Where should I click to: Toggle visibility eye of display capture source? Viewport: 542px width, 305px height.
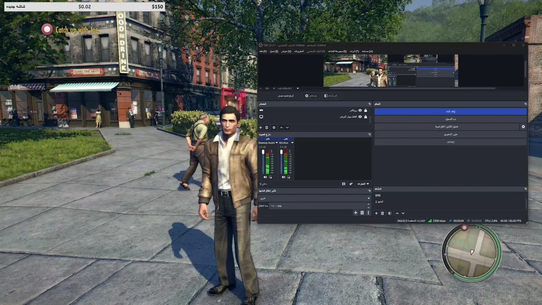pyautogui.click(x=360, y=116)
